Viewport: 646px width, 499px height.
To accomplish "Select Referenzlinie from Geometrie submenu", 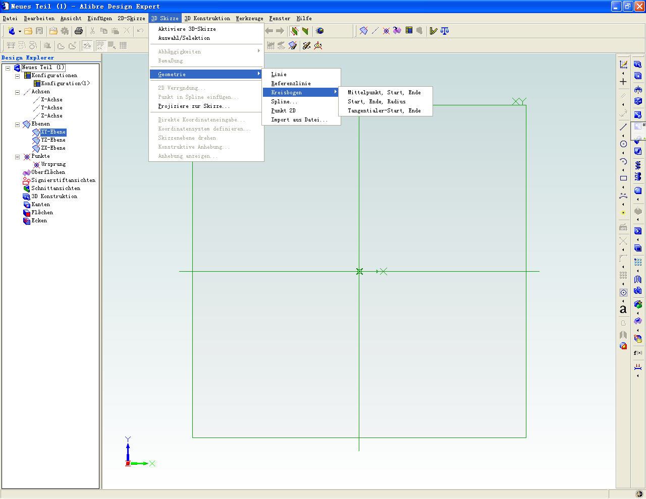I will (301, 83).
